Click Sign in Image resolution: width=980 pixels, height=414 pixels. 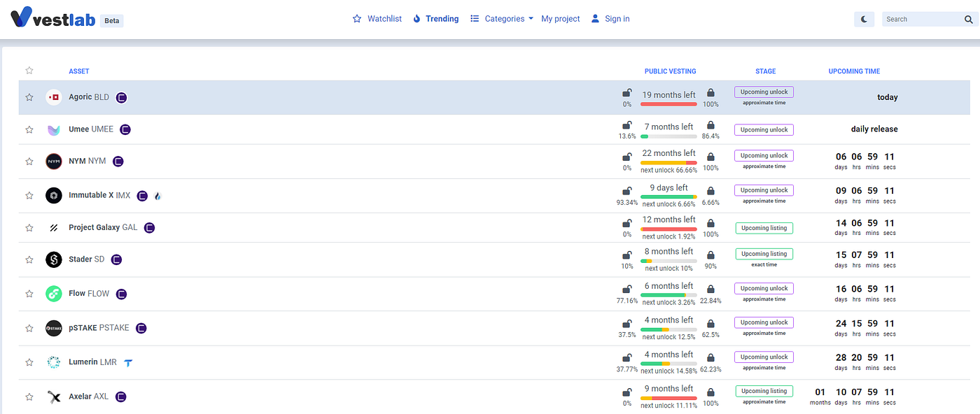(610, 19)
